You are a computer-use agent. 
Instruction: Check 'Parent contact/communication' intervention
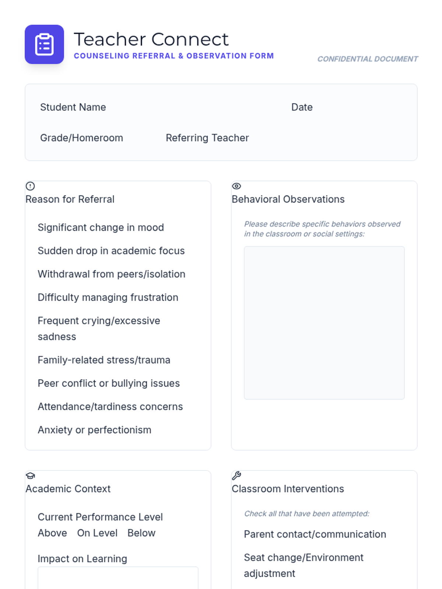[x=315, y=534]
